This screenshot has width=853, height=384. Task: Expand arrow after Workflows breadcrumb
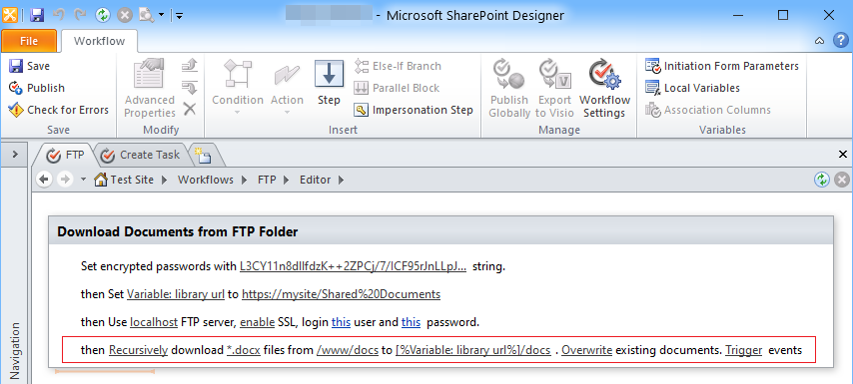tap(245, 180)
